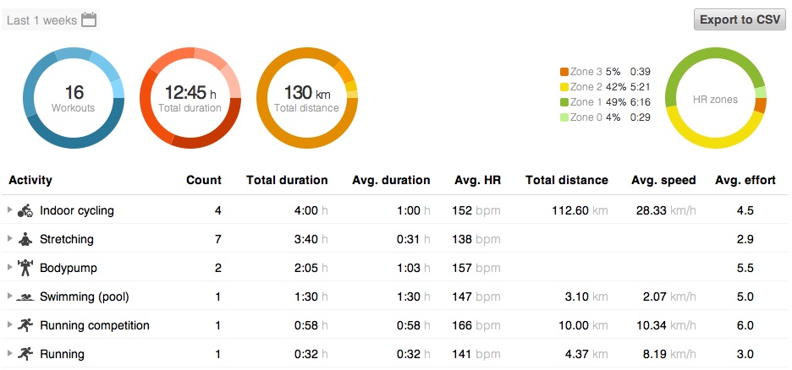
Task: Click the 130 km Total distance chart
Action: (x=306, y=98)
